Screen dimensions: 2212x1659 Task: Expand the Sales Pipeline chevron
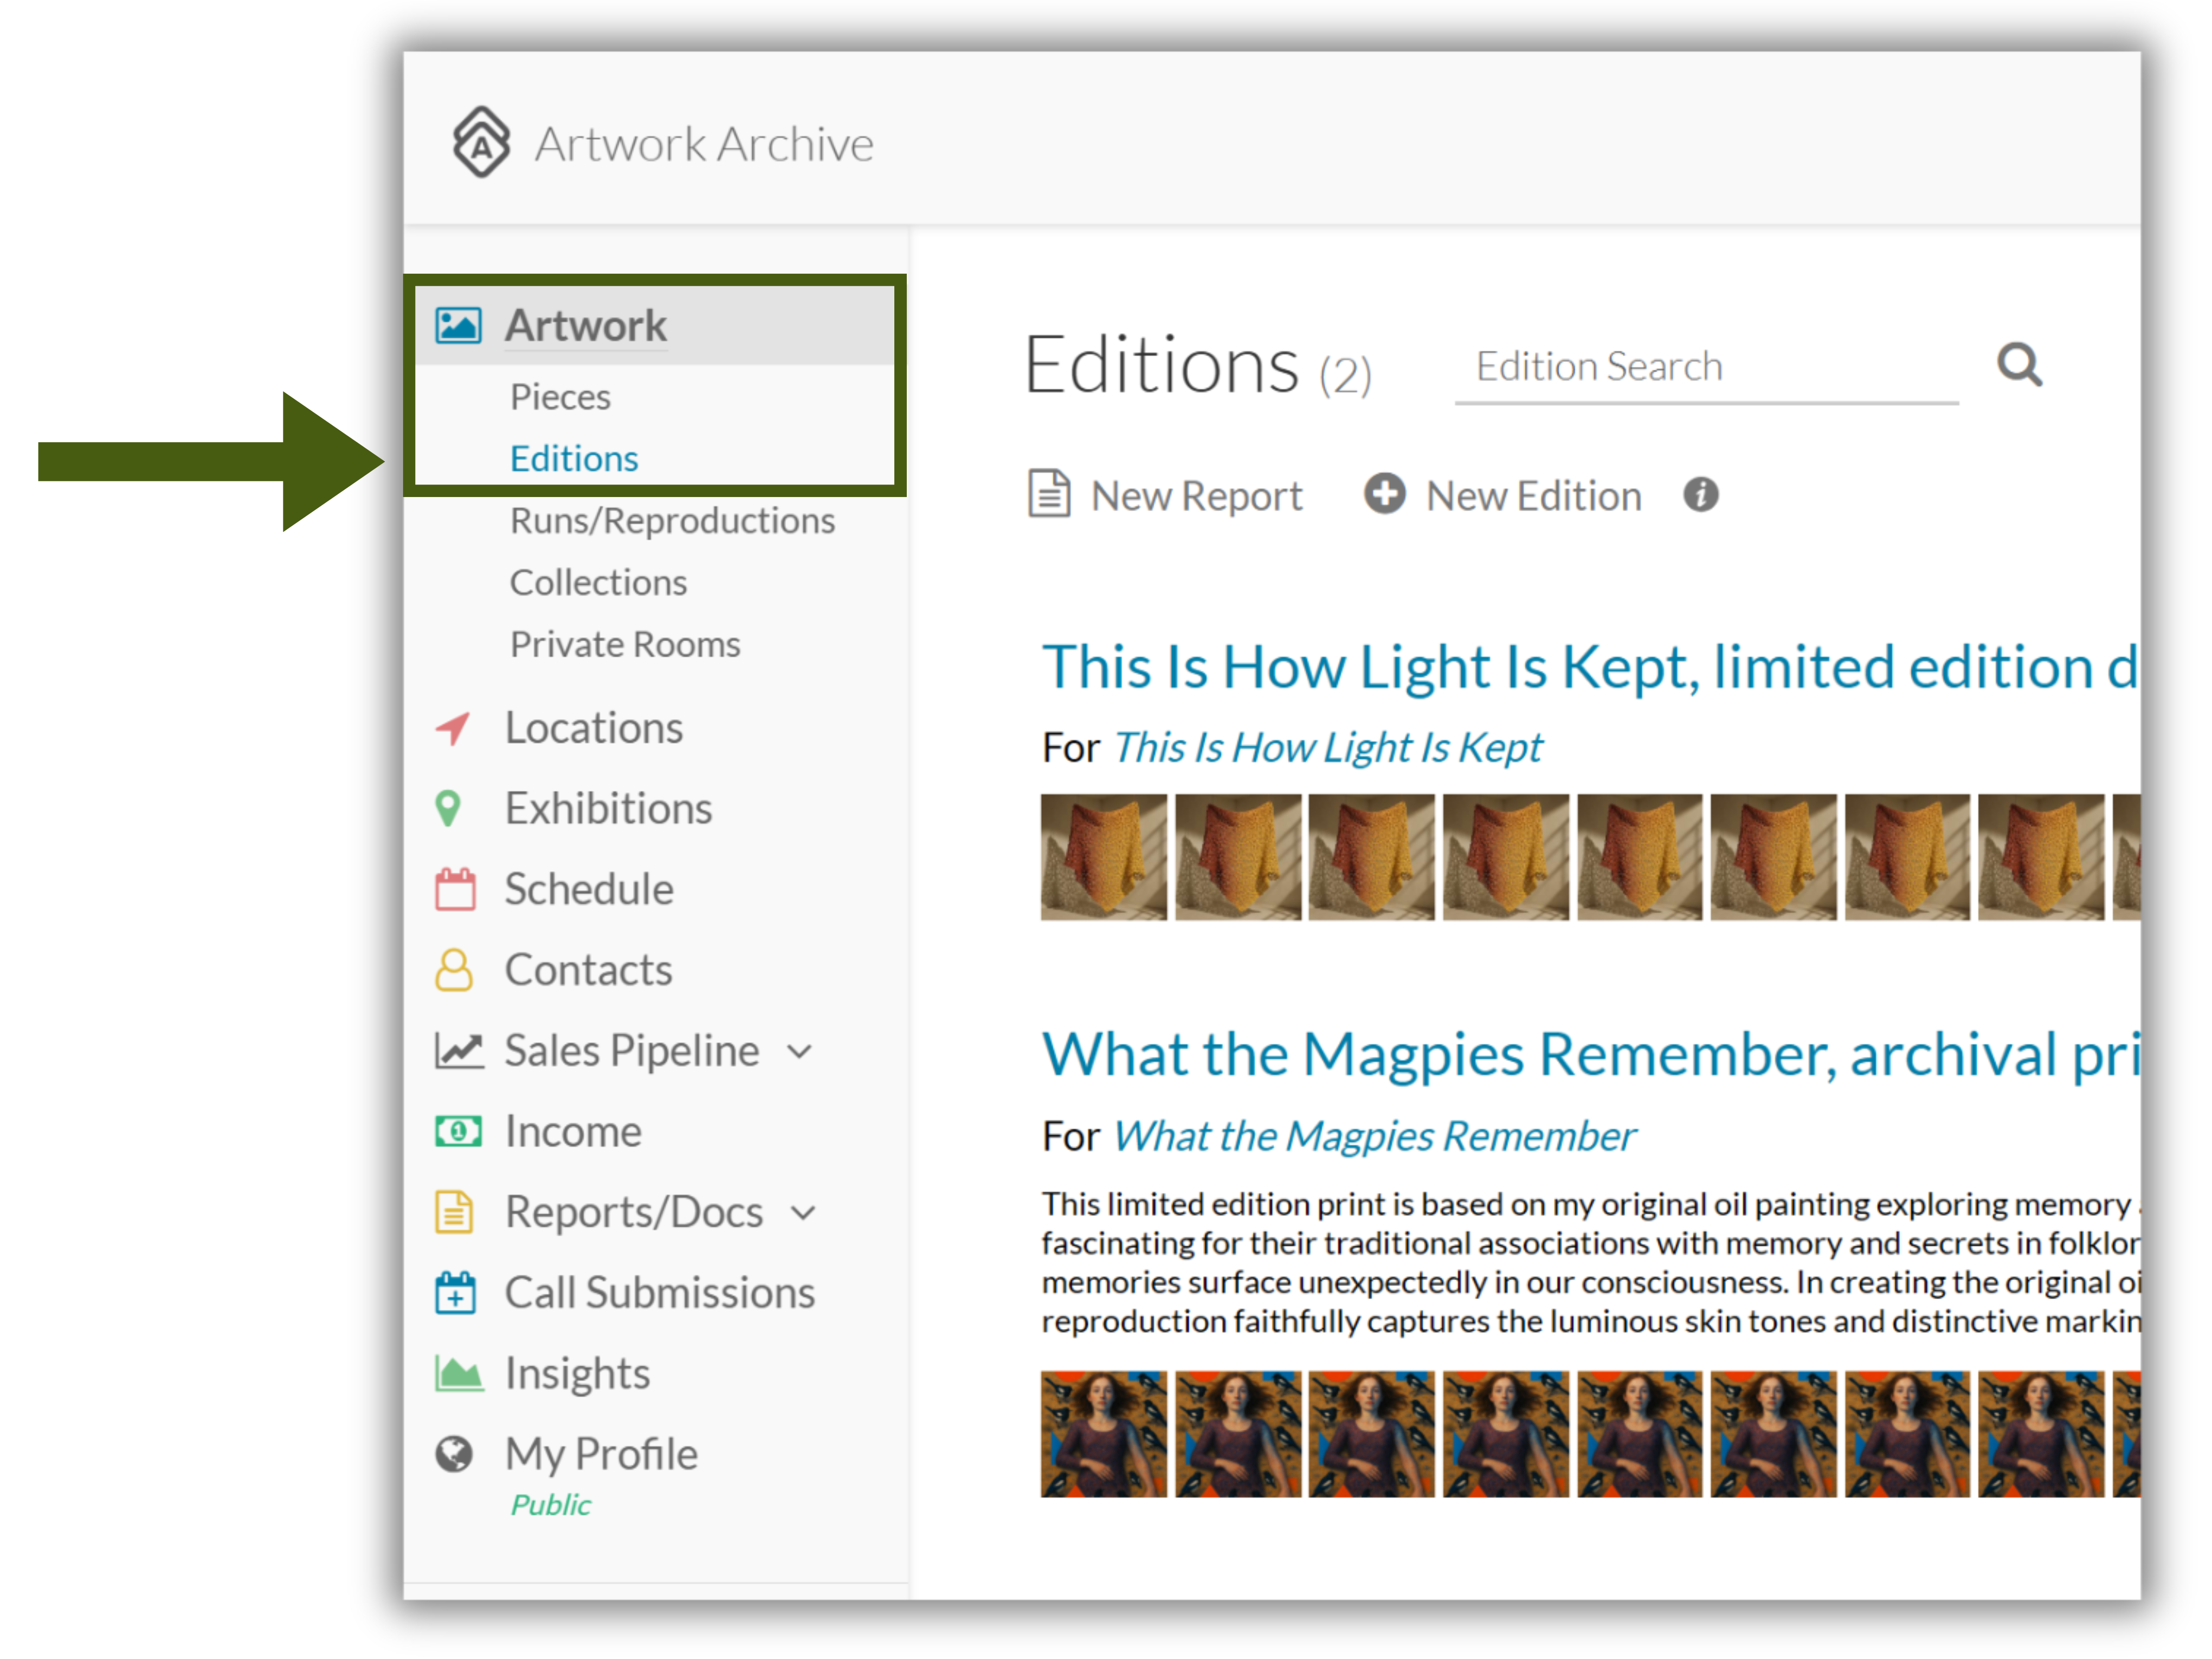799,1052
